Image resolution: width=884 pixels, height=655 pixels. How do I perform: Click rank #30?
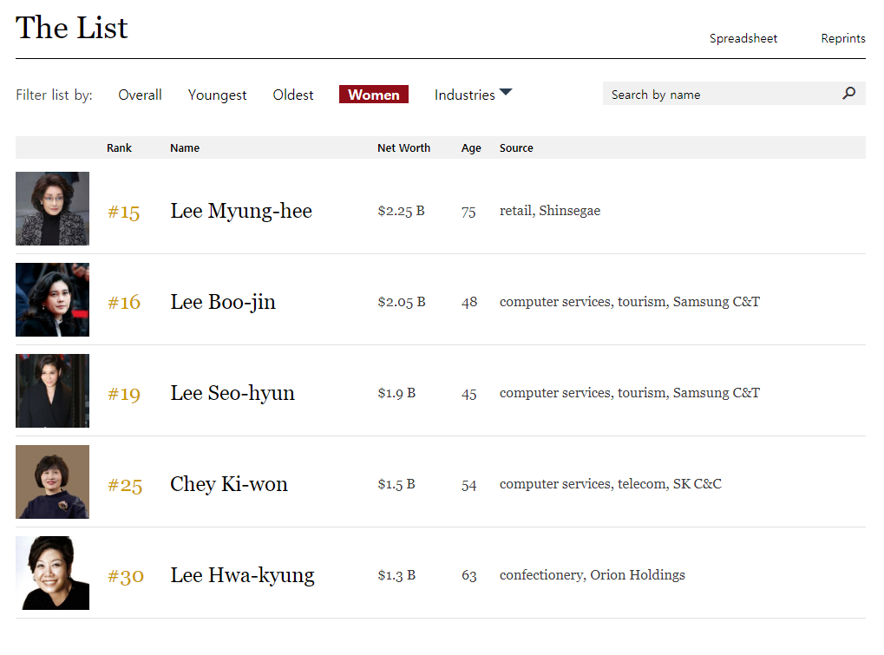pyautogui.click(x=126, y=576)
